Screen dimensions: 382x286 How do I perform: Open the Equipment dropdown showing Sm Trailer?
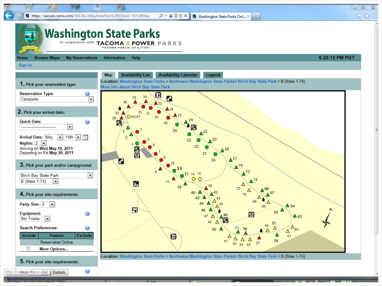47,219
